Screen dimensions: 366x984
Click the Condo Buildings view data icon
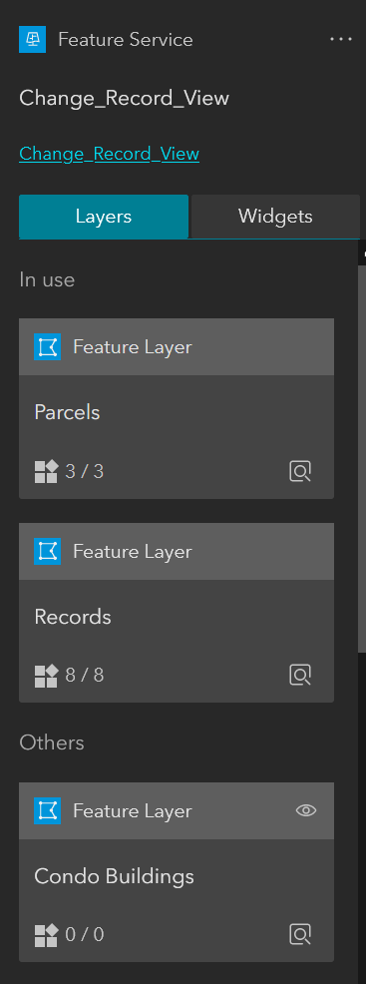pyautogui.click(x=300, y=935)
